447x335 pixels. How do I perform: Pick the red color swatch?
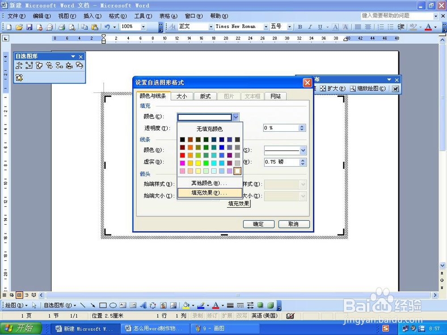(182, 155)
